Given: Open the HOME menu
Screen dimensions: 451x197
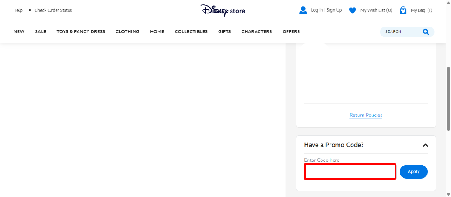Looking at the screenshot, I should [x=157, y=32].
